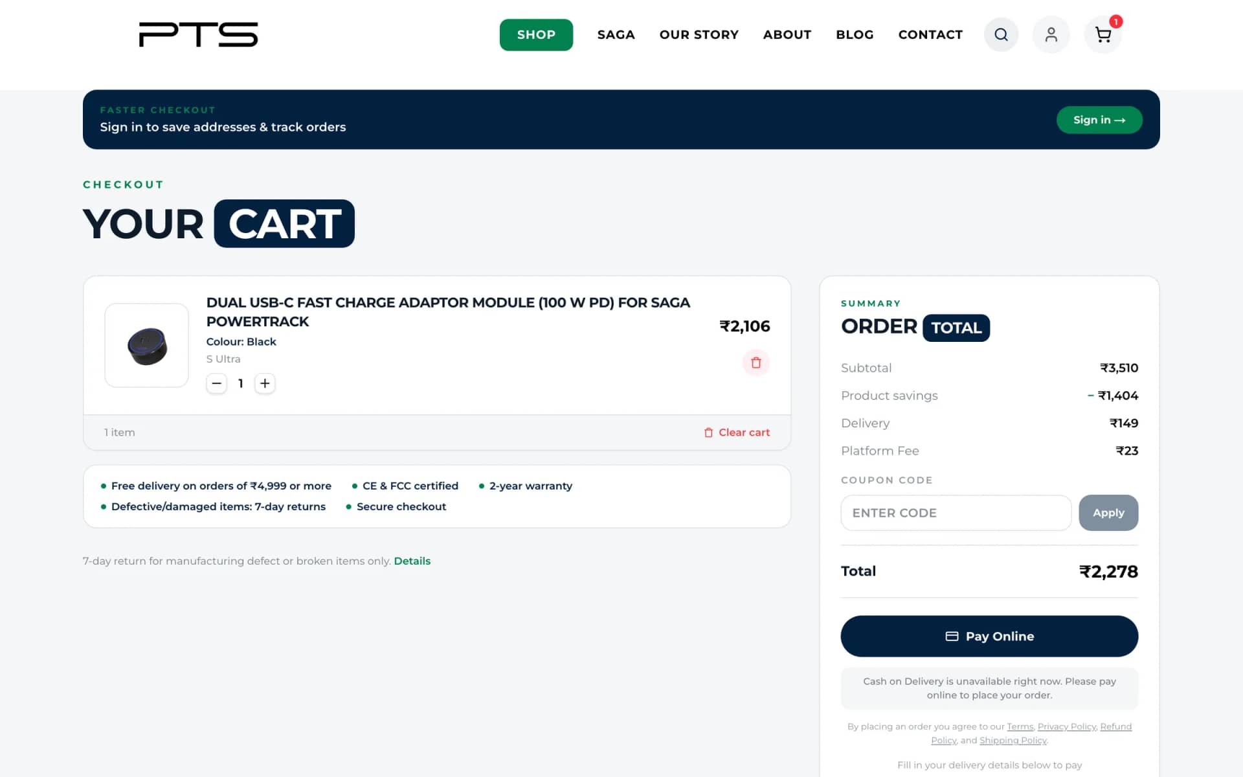Click the Dual USB-C adaptor product title
The image size is (1243, 777).
448,312
